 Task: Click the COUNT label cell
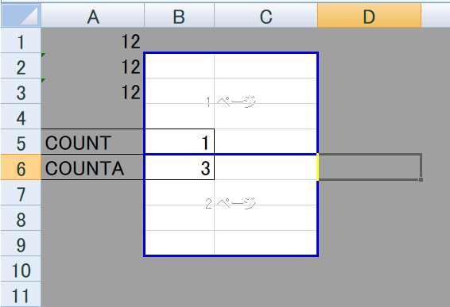93,141
